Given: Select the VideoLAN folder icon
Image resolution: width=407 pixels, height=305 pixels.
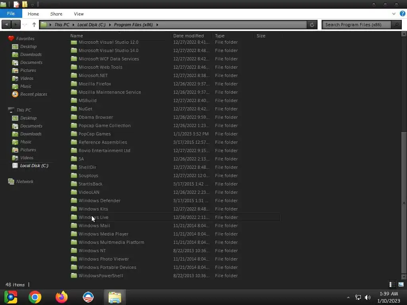Looking at the screenshot, I should click(x=74, y=192).
